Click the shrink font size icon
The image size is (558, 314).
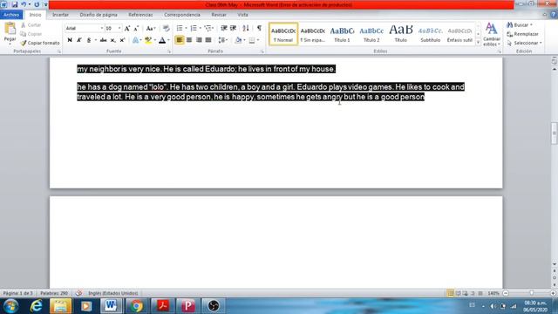coord(136,28)
